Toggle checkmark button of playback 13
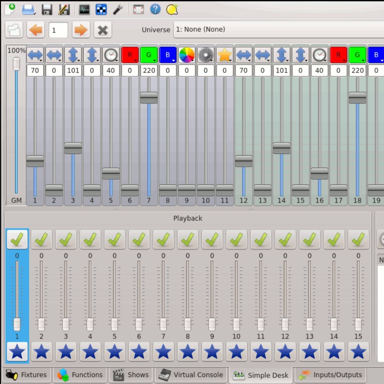384x384 pixels. [x=309, y=239]
